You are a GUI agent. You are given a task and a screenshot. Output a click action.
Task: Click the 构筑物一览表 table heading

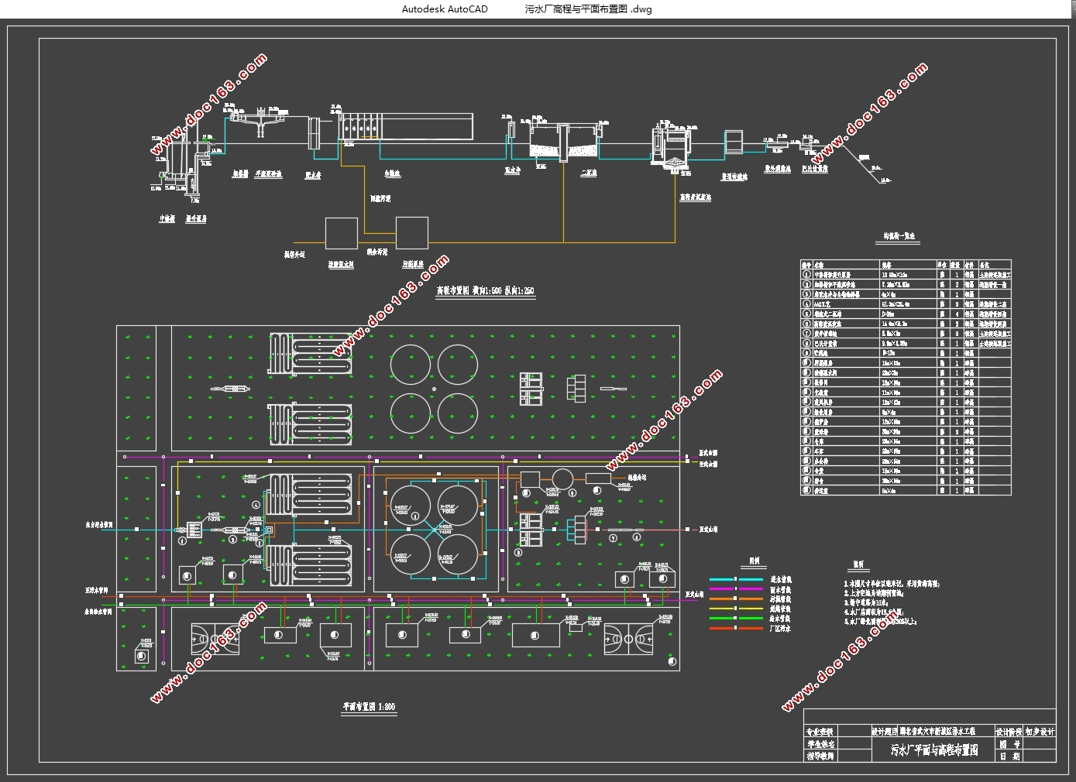pos(897,236)
